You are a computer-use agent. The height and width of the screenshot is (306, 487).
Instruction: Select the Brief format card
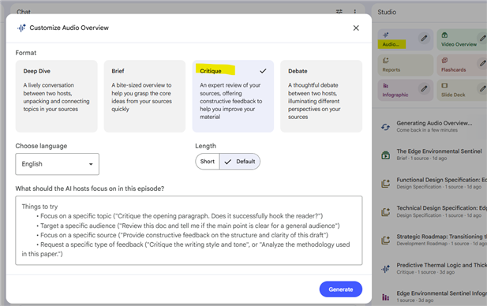coord(144,96)
